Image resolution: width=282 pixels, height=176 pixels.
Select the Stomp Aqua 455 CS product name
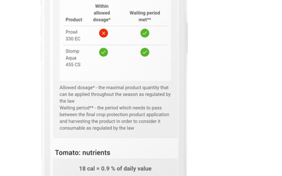73,58
